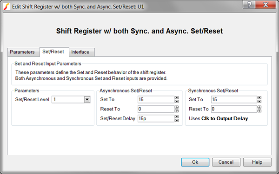
Task: Click the Set/Reset Delay input field
Action: [x=156, y=118]
